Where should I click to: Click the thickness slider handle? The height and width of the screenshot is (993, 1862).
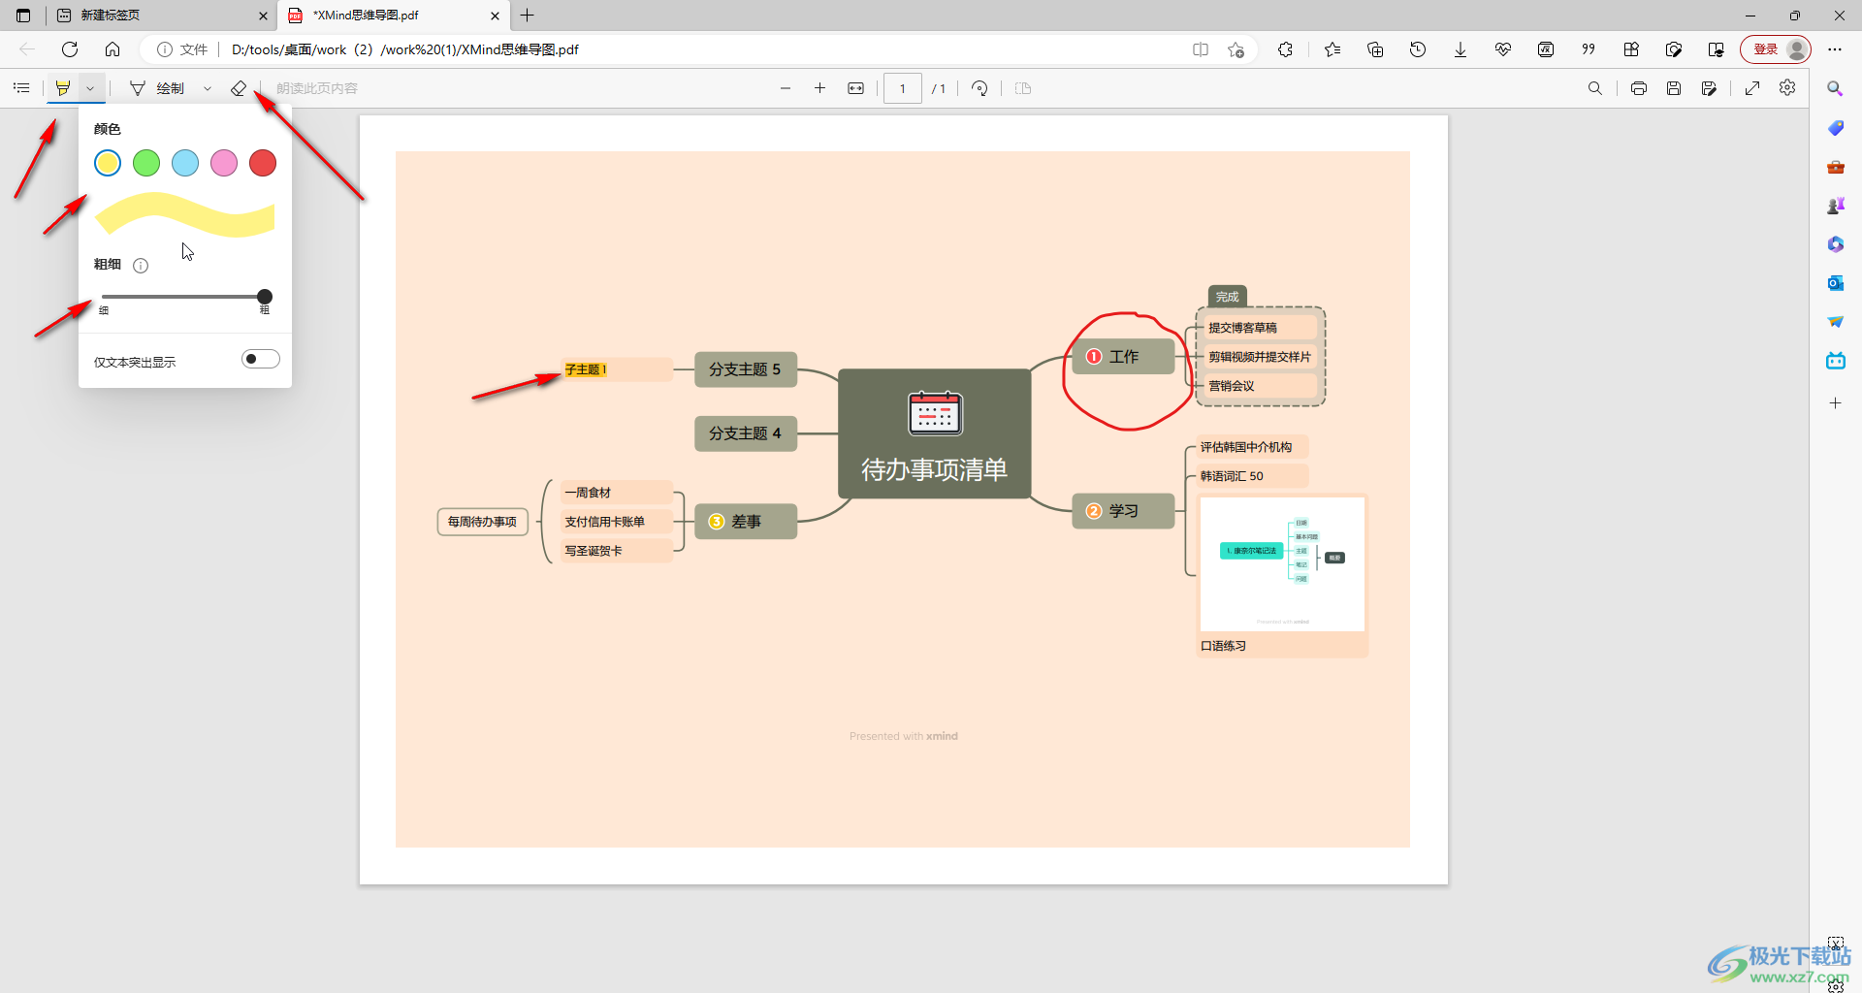[x=264, y=297]
